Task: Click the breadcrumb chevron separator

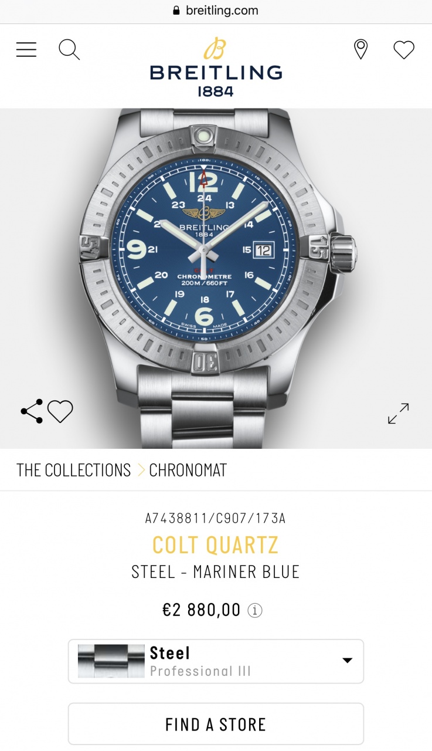Action: (x=141, y=470)
